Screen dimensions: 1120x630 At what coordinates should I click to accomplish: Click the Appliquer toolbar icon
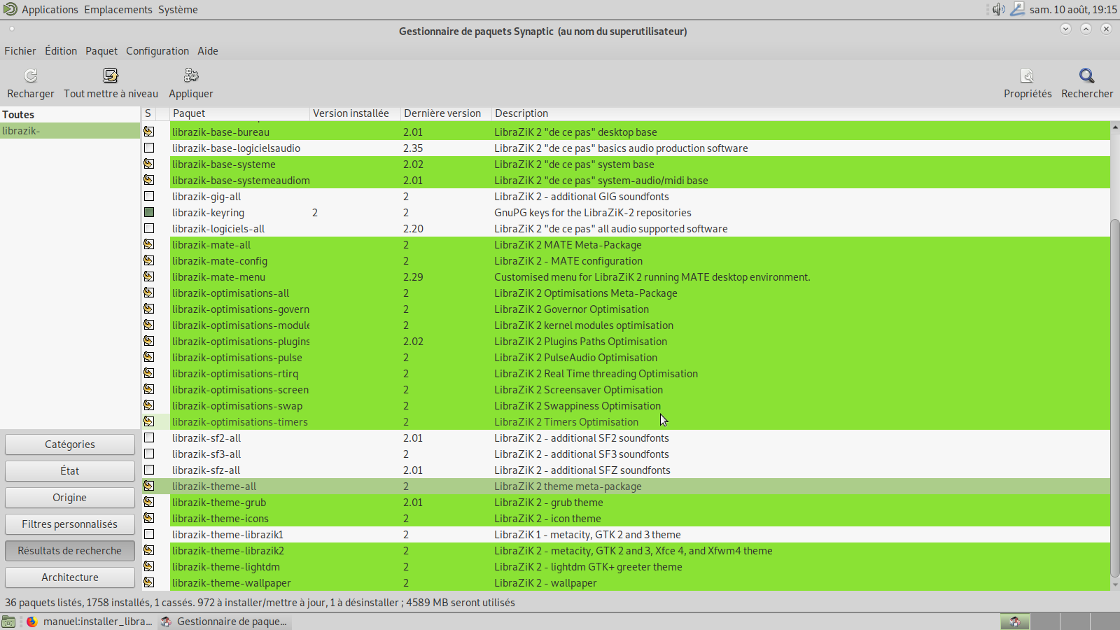[191, 76]
